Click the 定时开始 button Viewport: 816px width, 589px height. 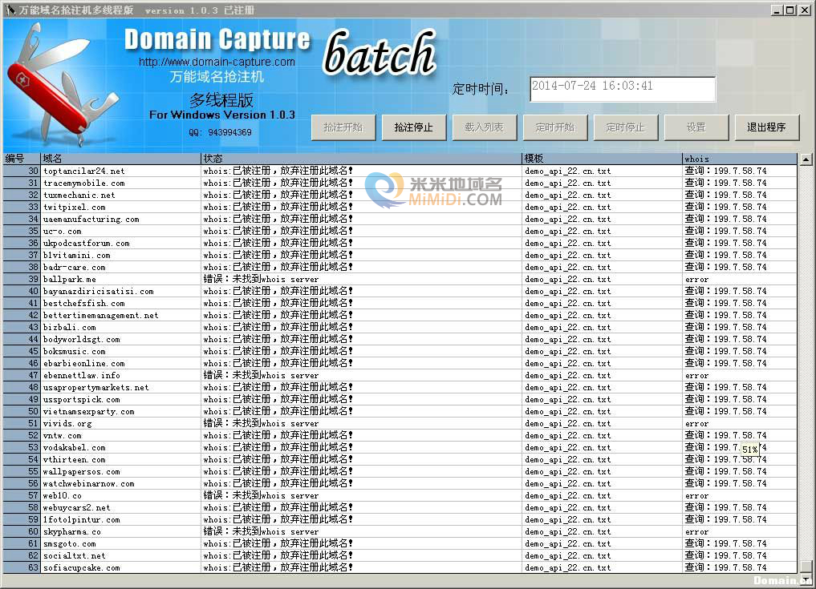click(555, 127)
